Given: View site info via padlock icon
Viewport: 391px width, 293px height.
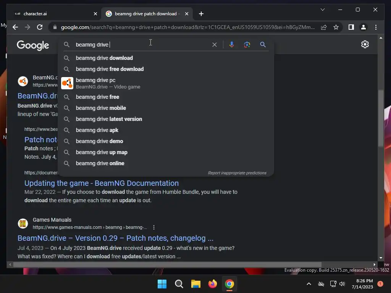Looking at the screenshot, I should [55, 27].
